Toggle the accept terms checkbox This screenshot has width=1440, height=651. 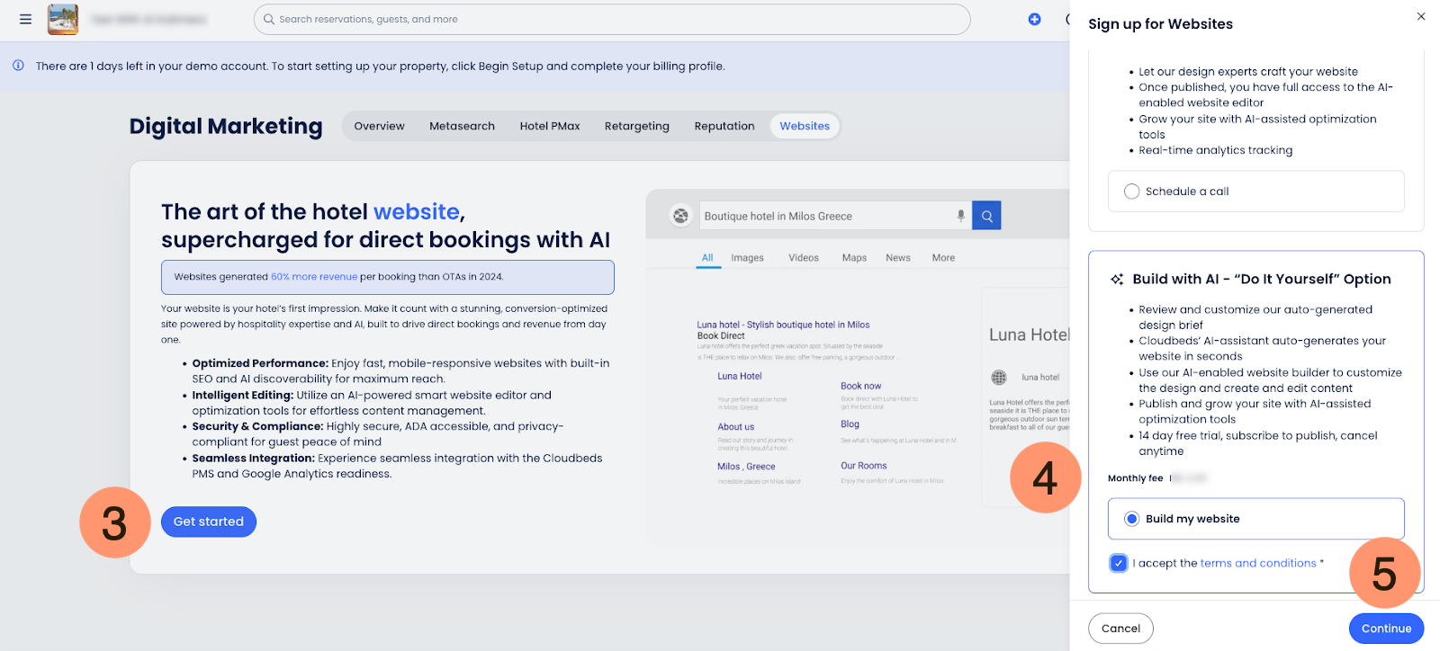coord(1119,563)
